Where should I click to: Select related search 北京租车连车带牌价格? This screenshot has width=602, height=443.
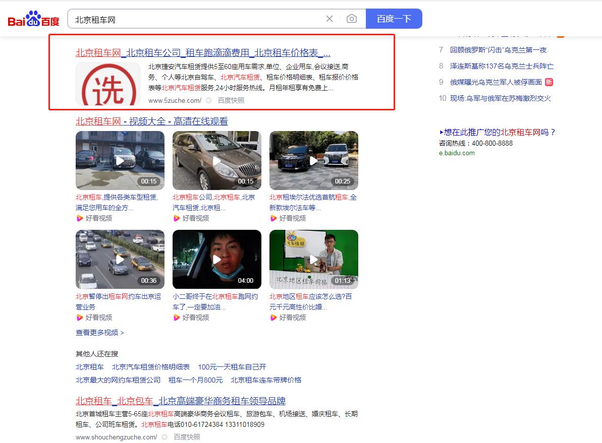click(266, 380)
